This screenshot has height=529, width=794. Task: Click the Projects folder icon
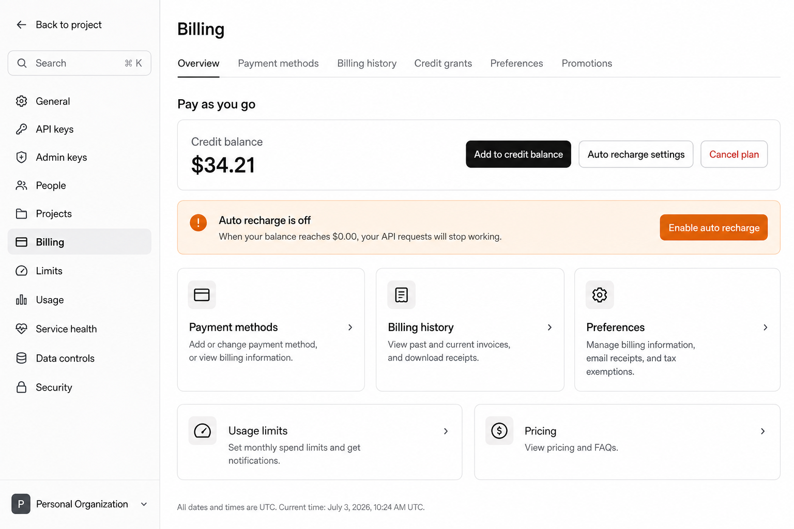click(21, 214)
